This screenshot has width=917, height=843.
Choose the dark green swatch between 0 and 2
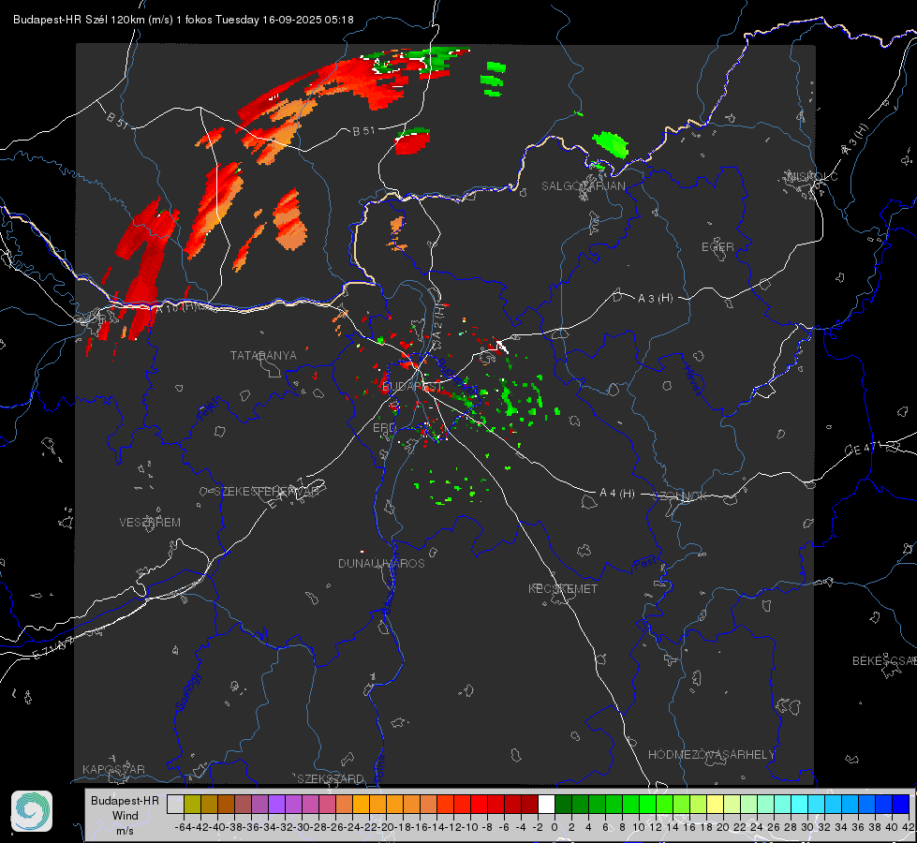(x=563, y=804)
